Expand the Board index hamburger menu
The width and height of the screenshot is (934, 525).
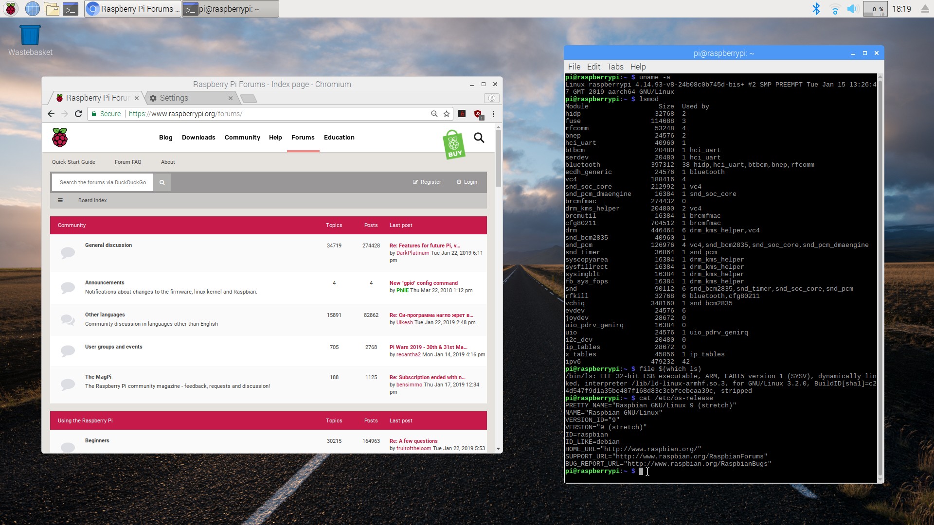(60, 200)
